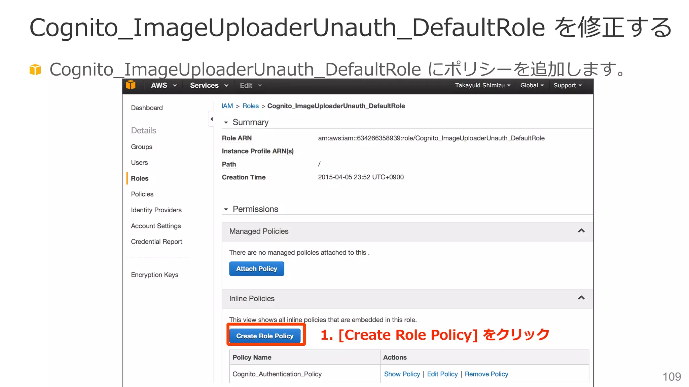Click the Create Role Policy button
Viewport: 689px width, 387px height.
coord(265,336)
